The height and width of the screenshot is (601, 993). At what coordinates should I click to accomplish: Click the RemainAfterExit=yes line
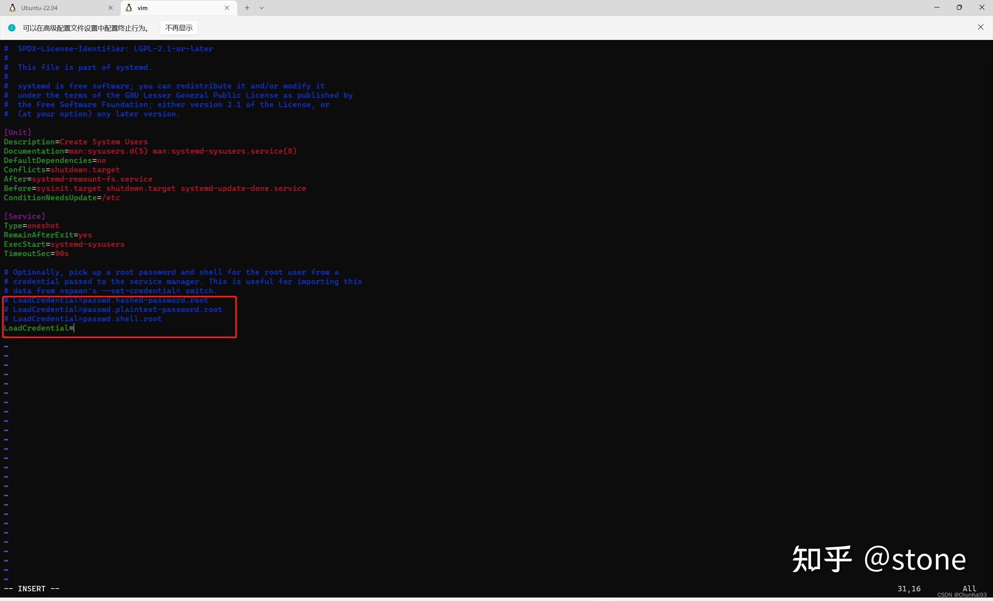pyautogui.click(x=48, y=235)
